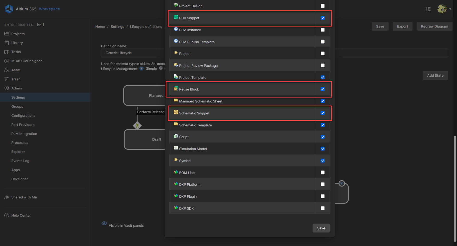The width and height of the screenshot is (457, 246).
Task: Click the Team people icon in sidebar
Action: tap(7, 70)
